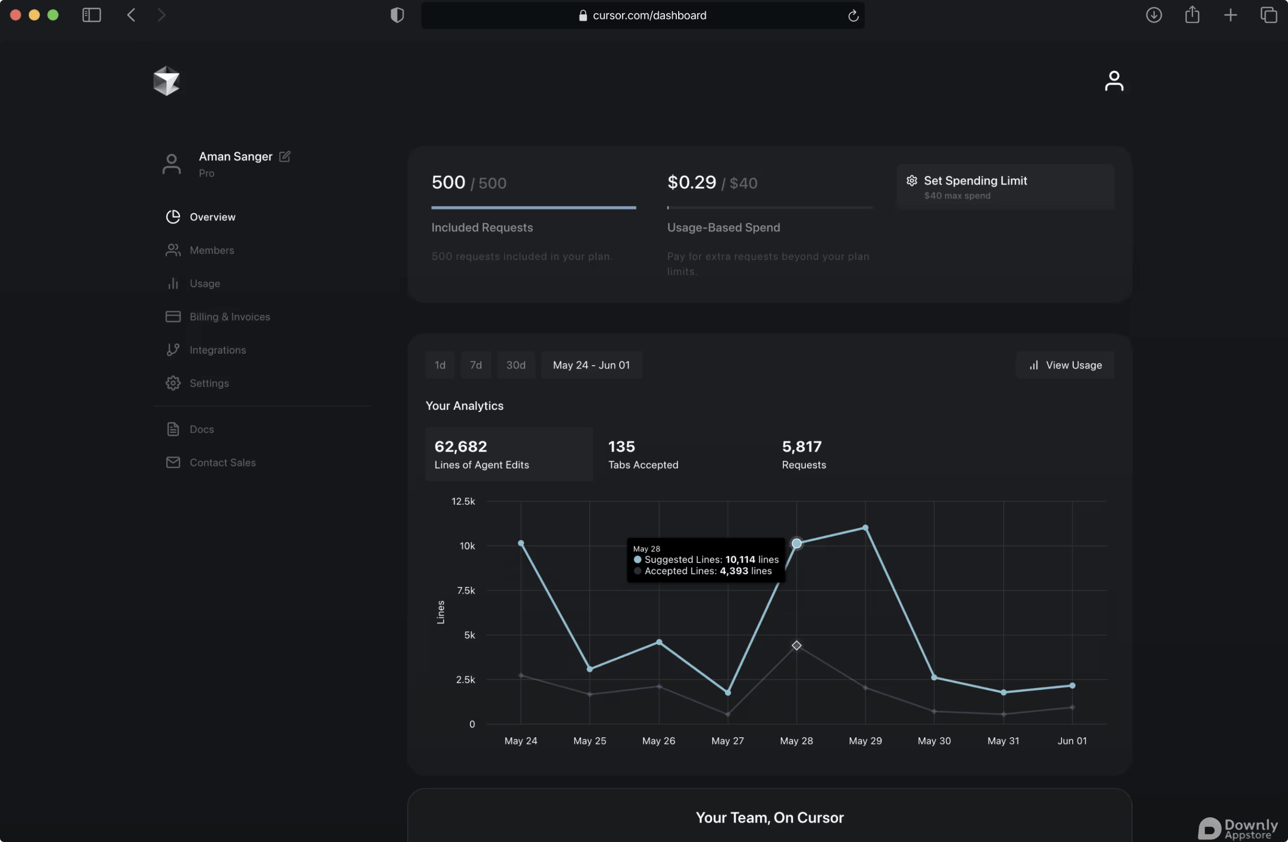The height and width of the screenshot is (842, 1288).
Task: Click the May 26 suggested lines point
Action: [x=658, y=643]
